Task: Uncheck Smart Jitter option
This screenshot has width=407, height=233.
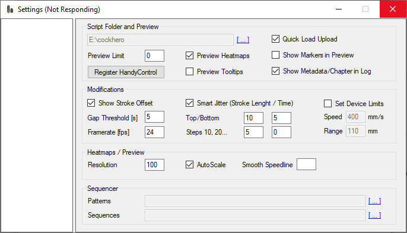Action: pos(189,103)
